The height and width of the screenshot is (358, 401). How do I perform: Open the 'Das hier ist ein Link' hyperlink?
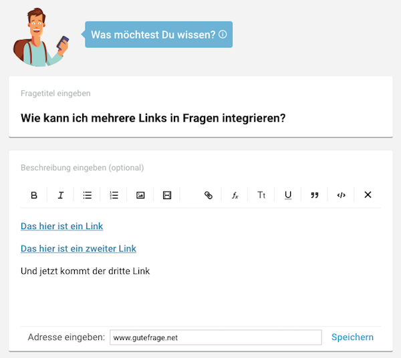pyautogui.click(x=62, y=226)
